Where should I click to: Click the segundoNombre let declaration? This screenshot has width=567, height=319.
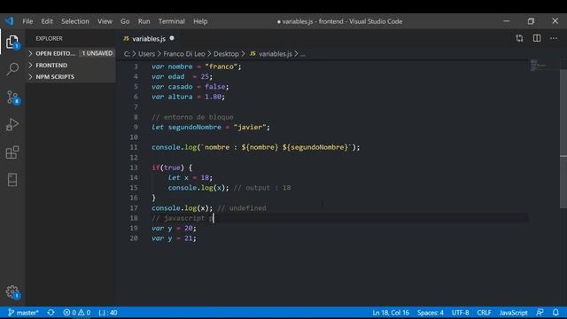(211, 128)
